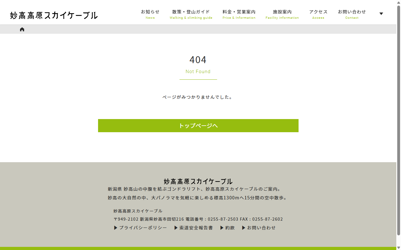The width and height of the screenshot is (401, 250).
Task: Open 料金・営業案内 price information menu
Action: click(239, 14)
